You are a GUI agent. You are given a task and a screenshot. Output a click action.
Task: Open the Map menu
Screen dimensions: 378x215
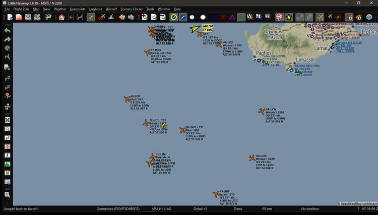pos(36,9)
